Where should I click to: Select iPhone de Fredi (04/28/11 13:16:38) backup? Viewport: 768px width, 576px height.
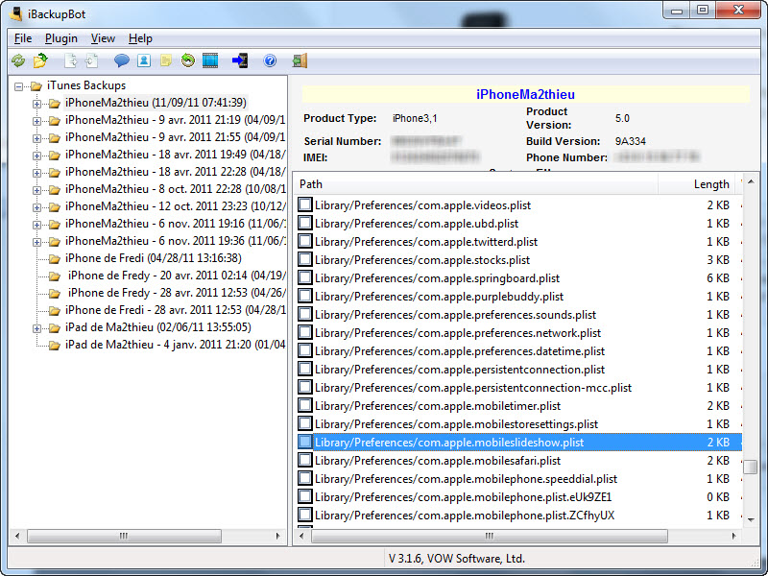(154, 258)
